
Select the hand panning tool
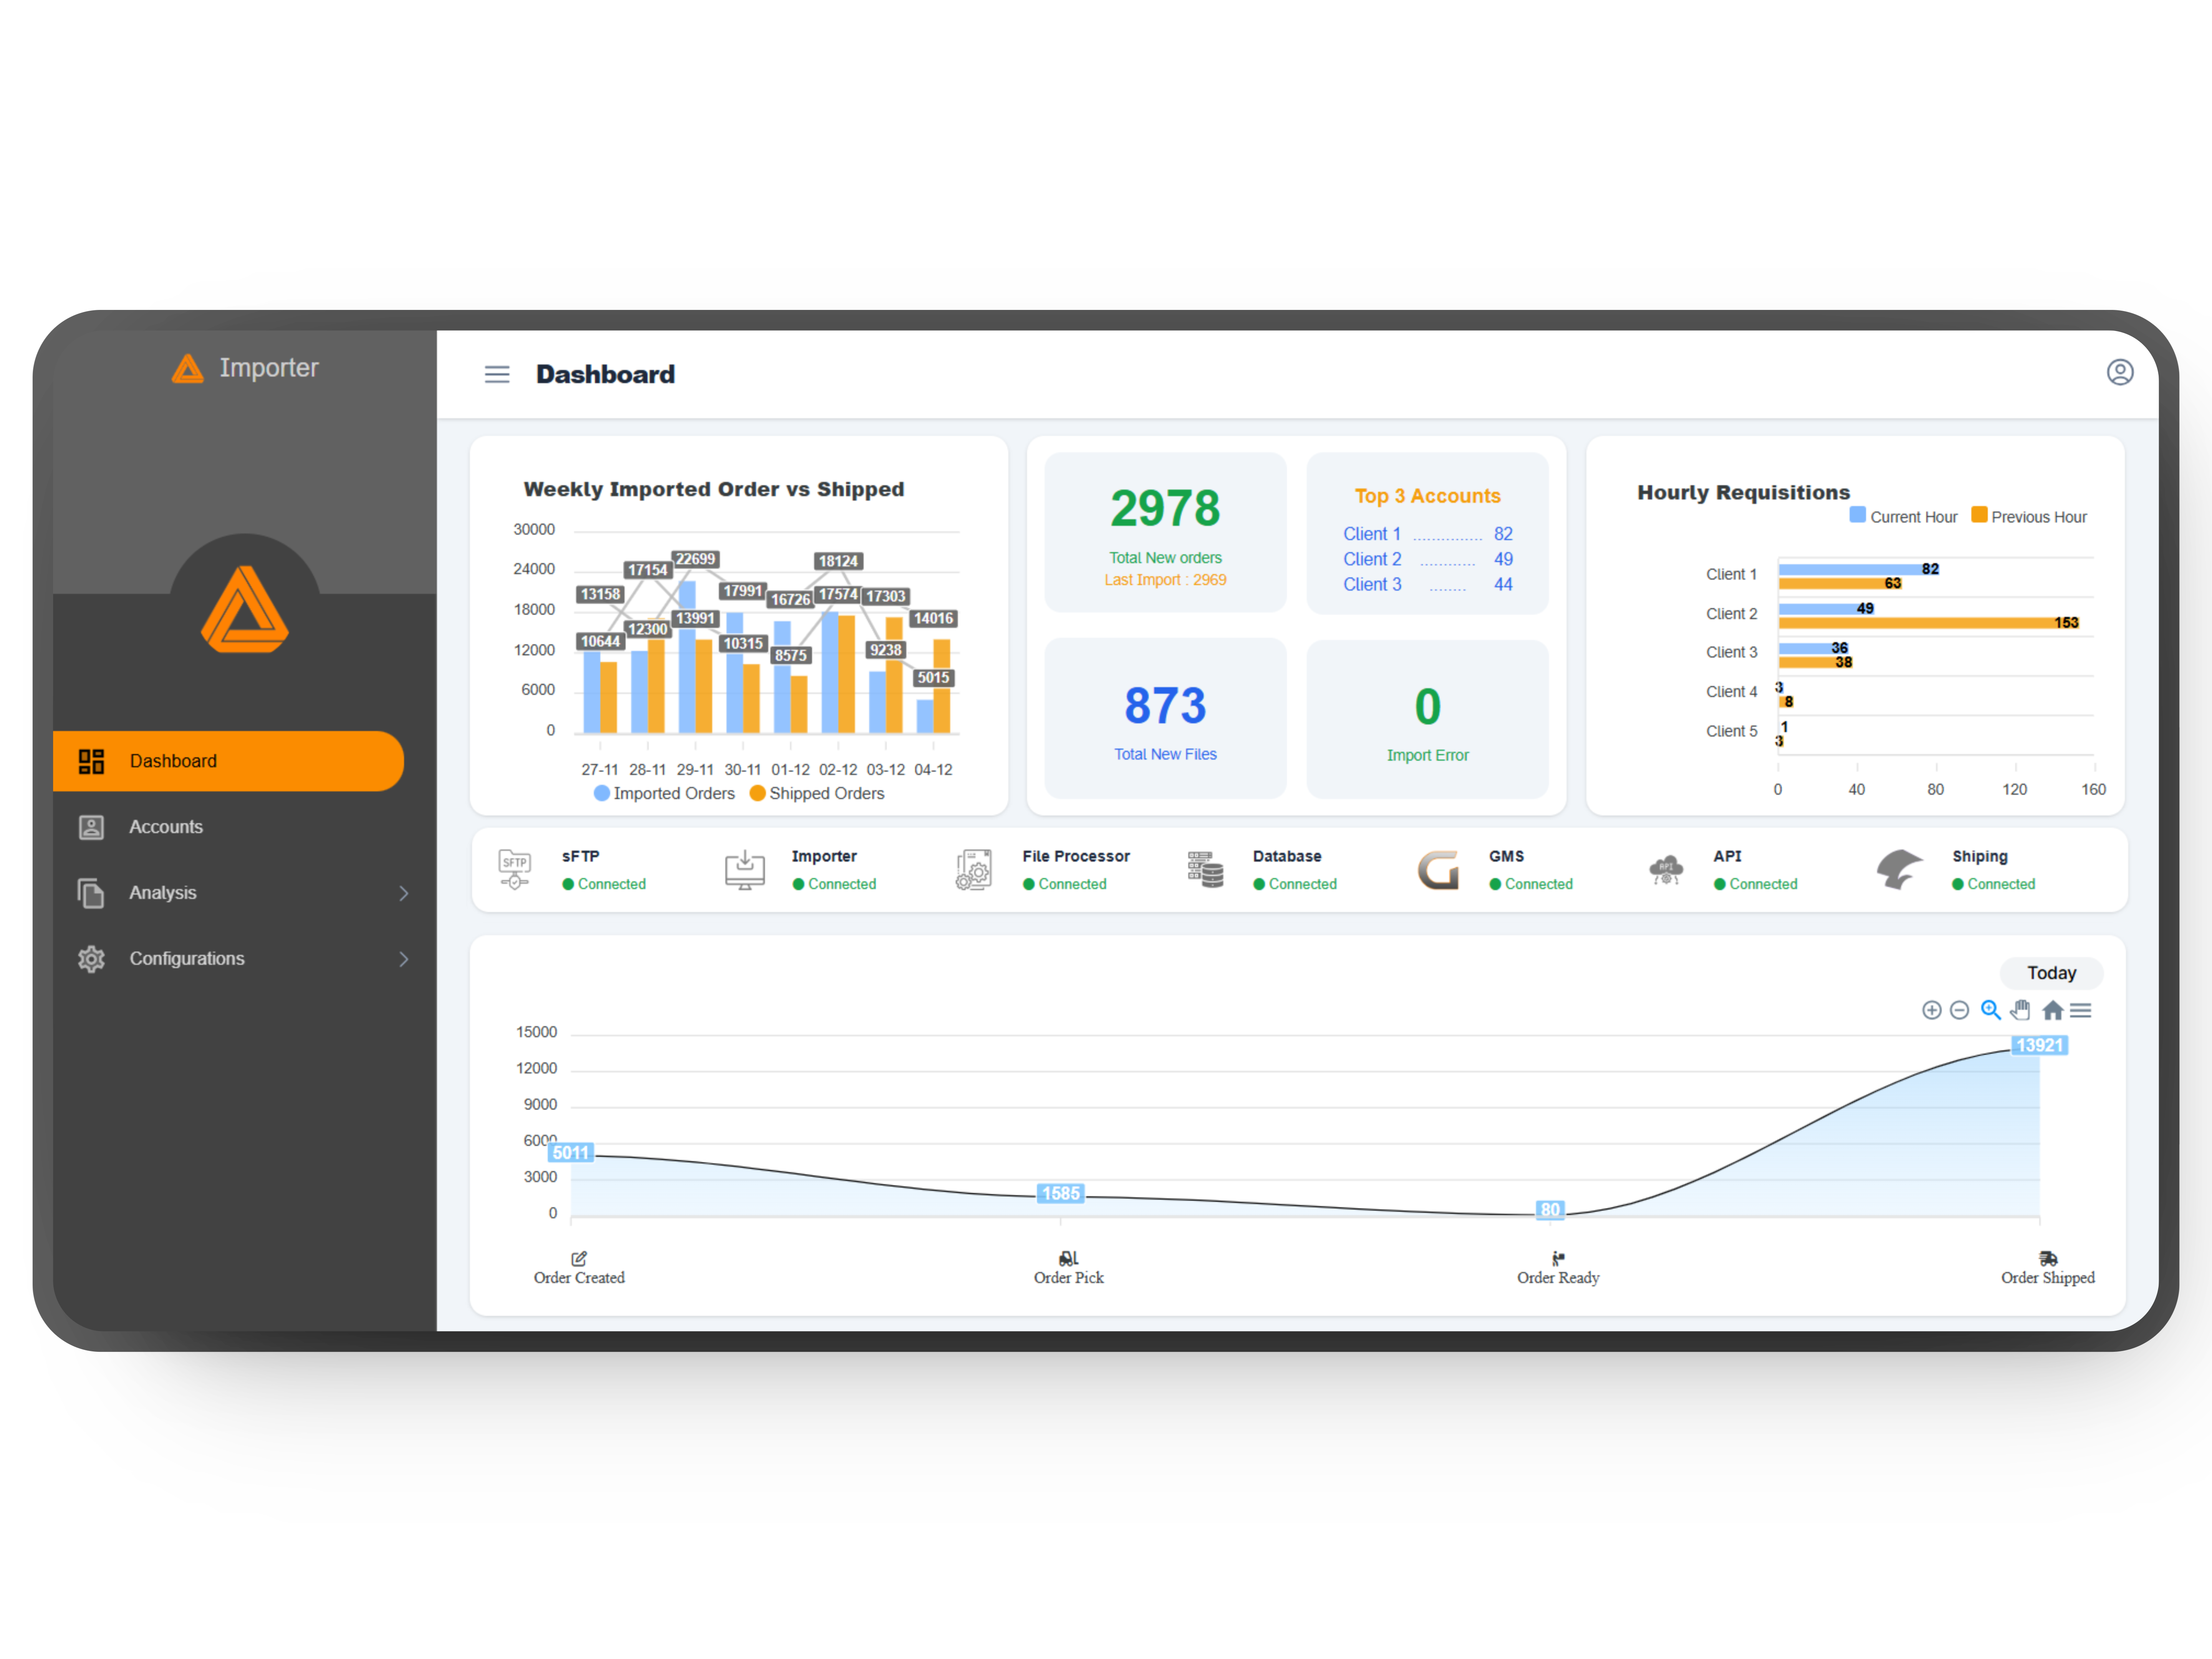(2020, 1010)
